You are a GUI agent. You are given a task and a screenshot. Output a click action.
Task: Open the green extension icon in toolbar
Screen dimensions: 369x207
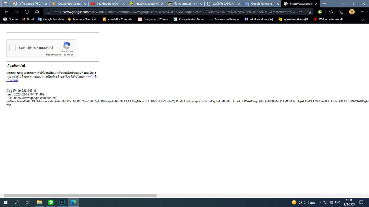pyautogui.click(x=320, y=12)
